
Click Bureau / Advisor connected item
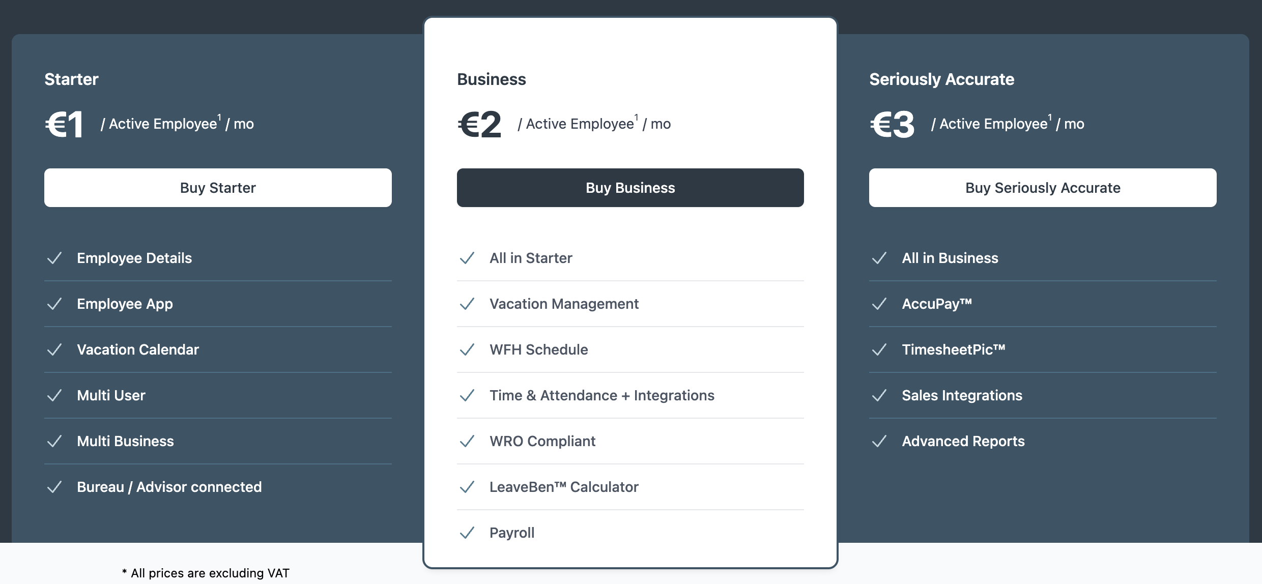coord(169,487)
